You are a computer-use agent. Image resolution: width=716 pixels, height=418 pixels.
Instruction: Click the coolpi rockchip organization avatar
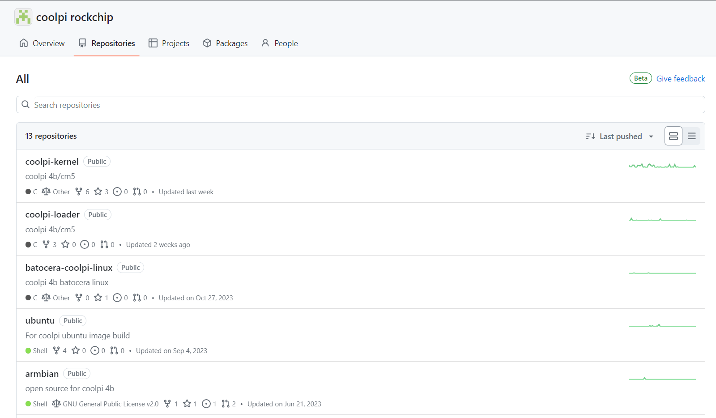pos(23,17)
